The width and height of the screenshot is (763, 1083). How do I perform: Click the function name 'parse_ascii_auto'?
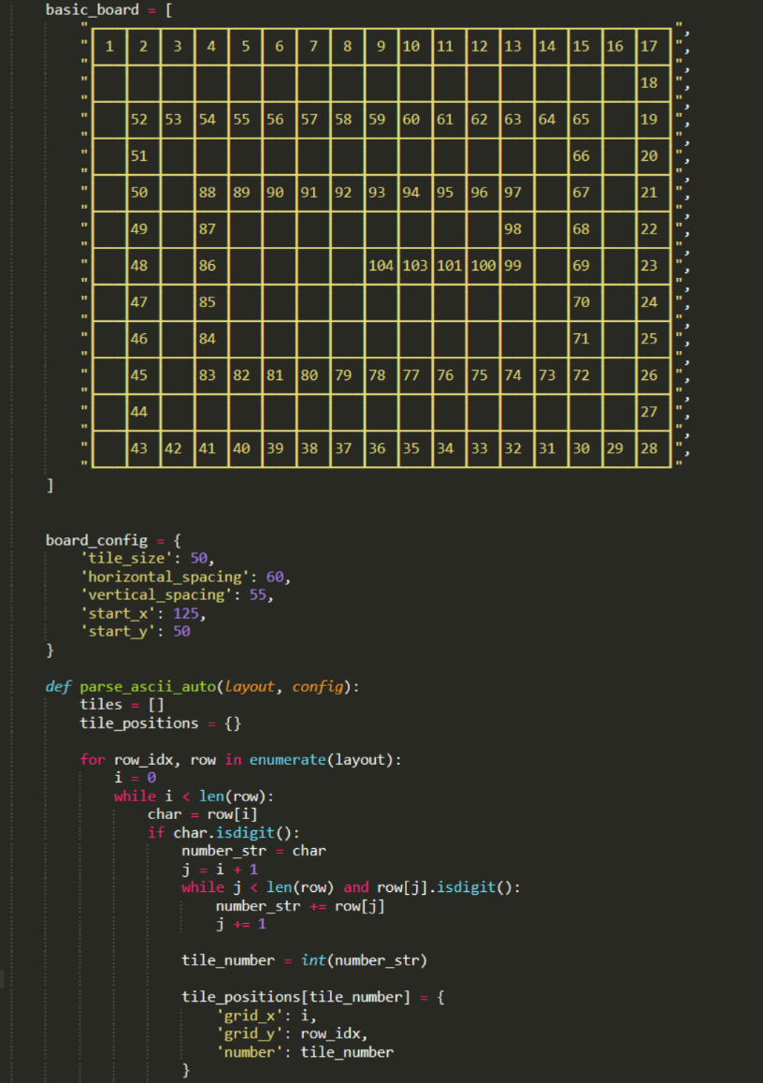pos(148,686)
